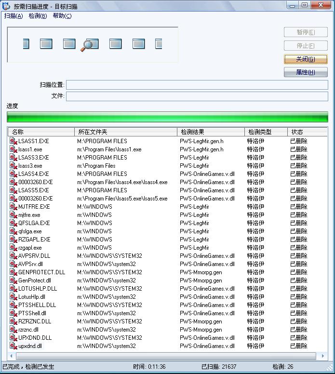Click 已删除 status in upxdnd.dll row
This screenshot has height=374, width=335.
[299, 346]
